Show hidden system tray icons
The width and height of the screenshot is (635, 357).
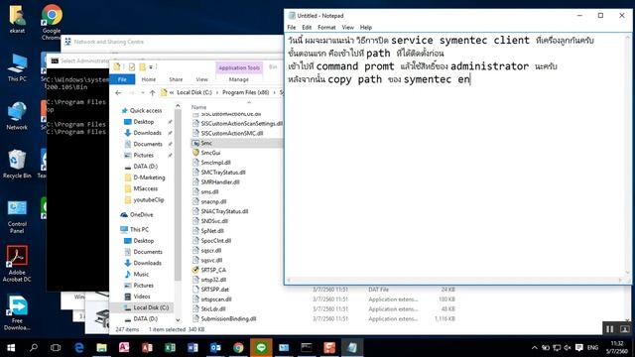click(x=535, y=347)
